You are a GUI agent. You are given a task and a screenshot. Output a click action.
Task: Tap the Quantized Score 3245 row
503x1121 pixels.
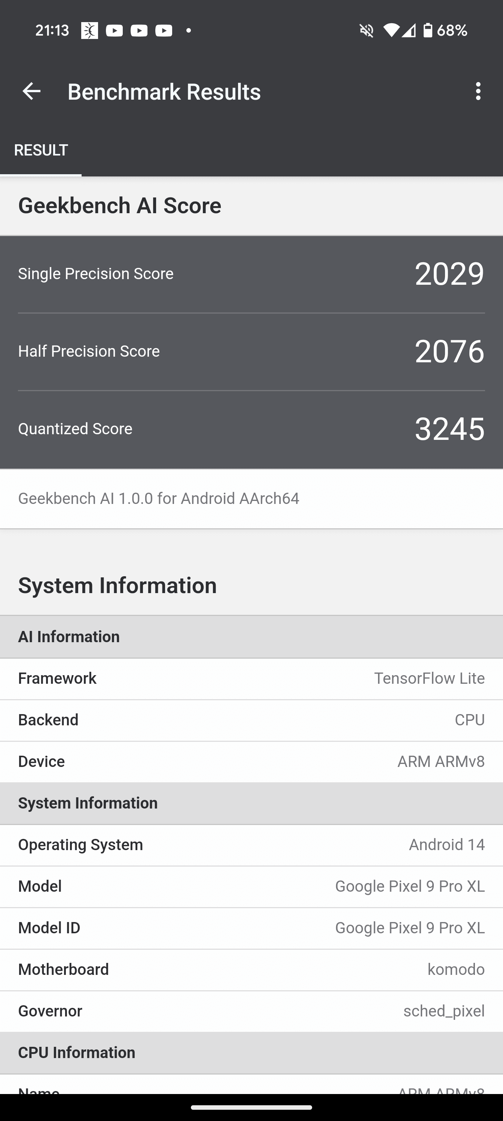click(x=251, y=429)
